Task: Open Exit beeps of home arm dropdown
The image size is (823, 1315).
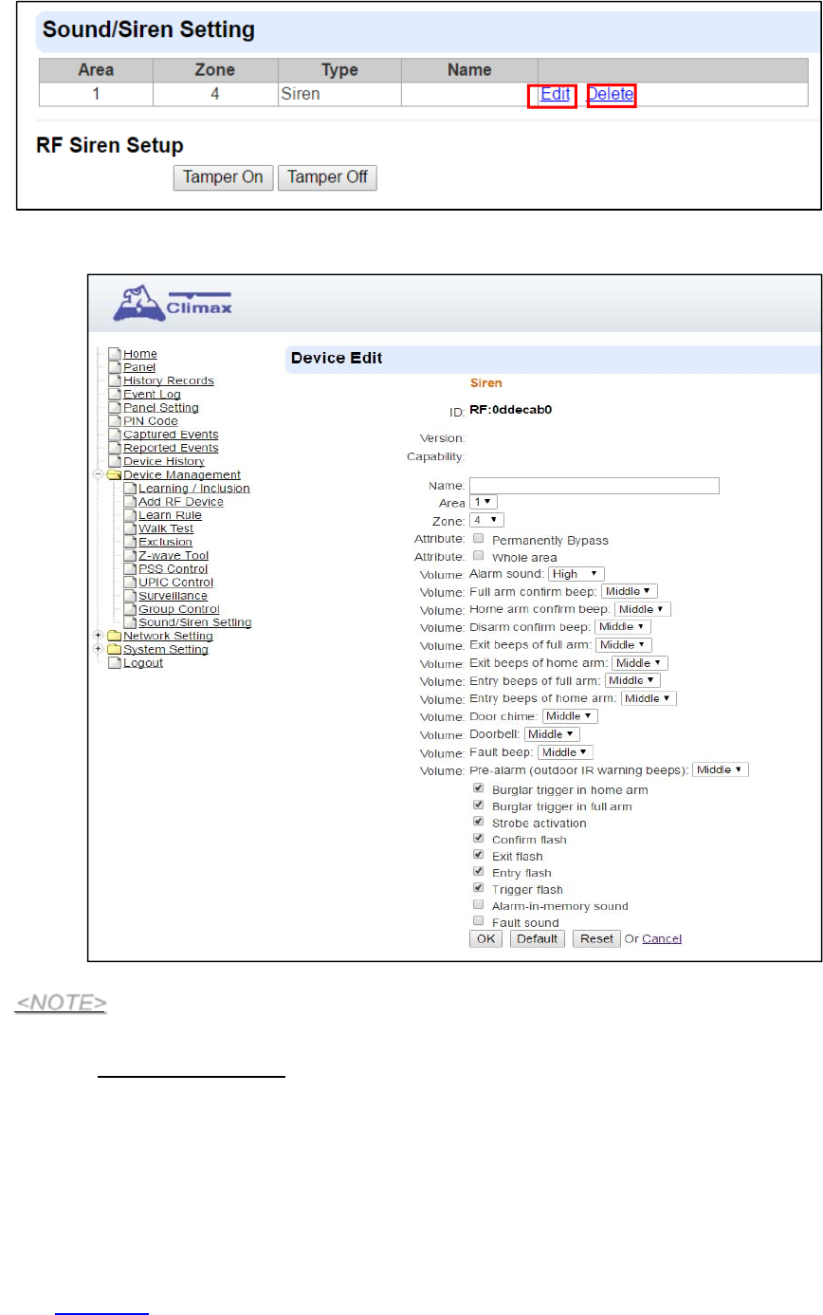Action: pyautogui.click(x=640, y=662)
